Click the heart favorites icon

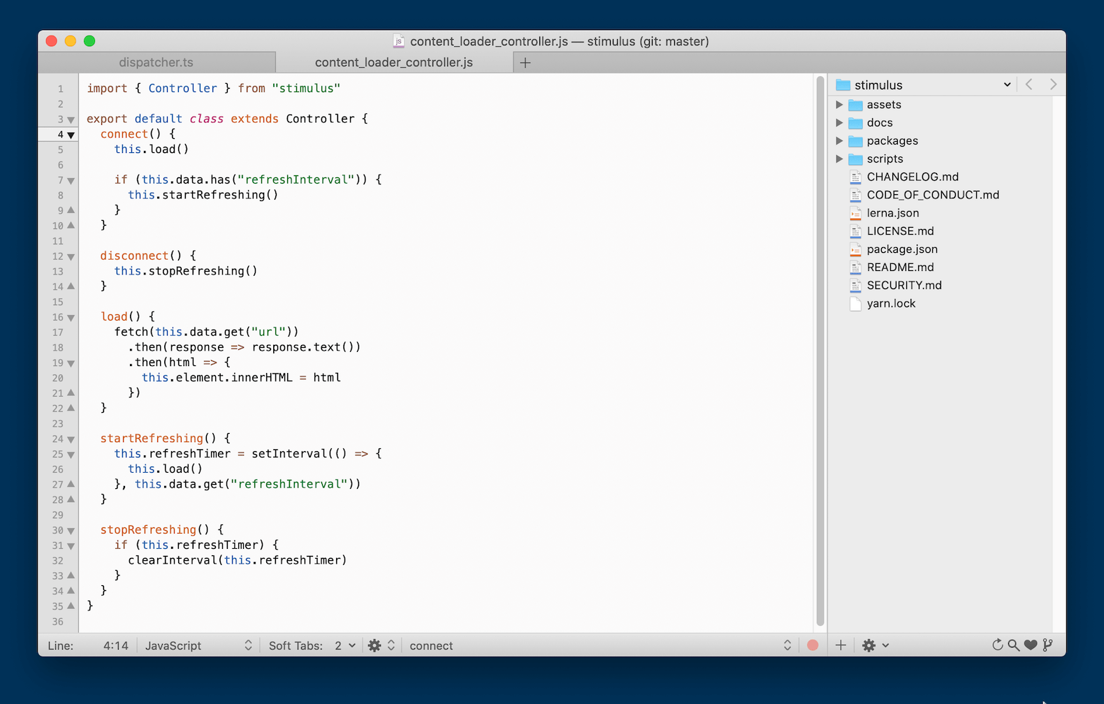[x=1031, y=645]
